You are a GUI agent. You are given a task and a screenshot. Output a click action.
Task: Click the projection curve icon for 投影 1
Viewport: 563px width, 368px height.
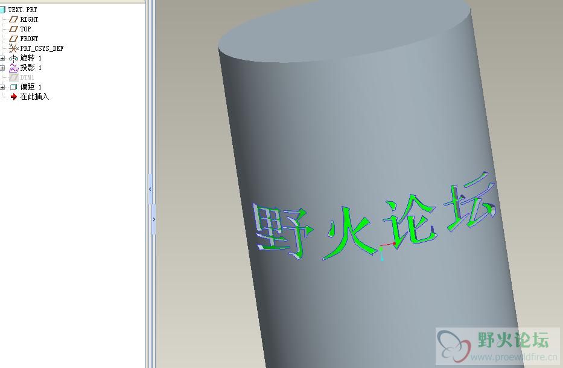coord(14,68)
